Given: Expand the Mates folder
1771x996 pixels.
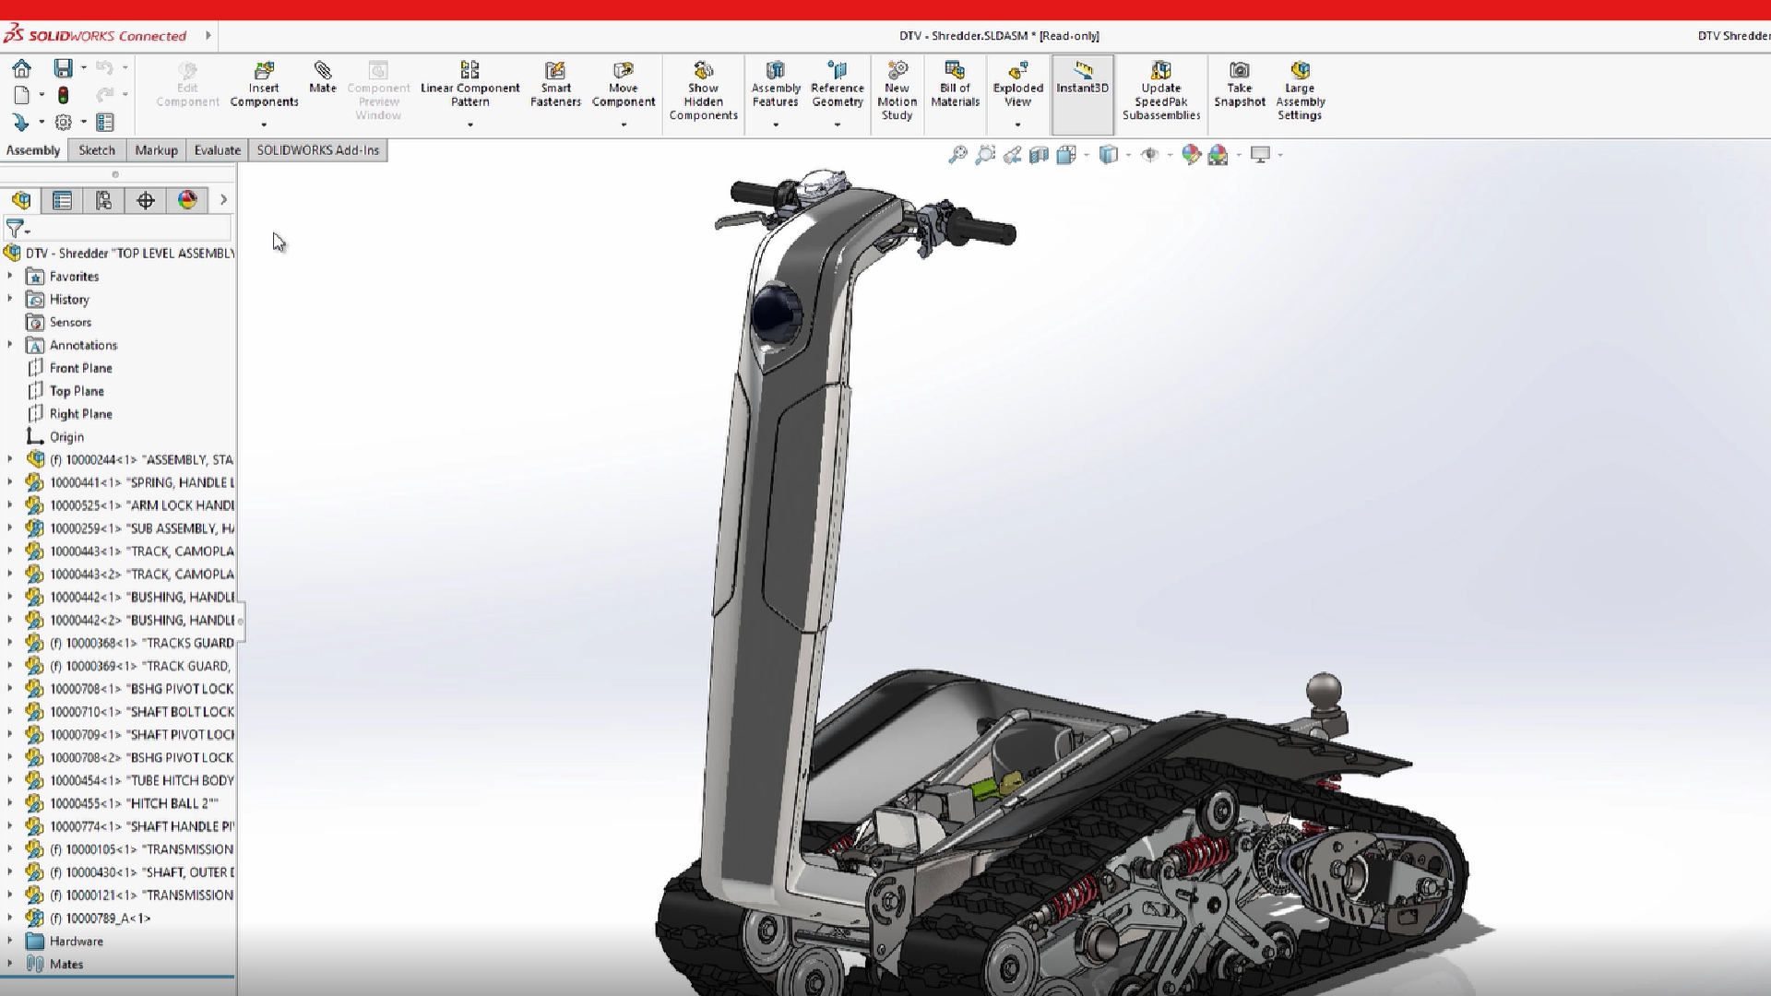Looking at the screenshot, I should pyautogui.click(x=10, y=964).
